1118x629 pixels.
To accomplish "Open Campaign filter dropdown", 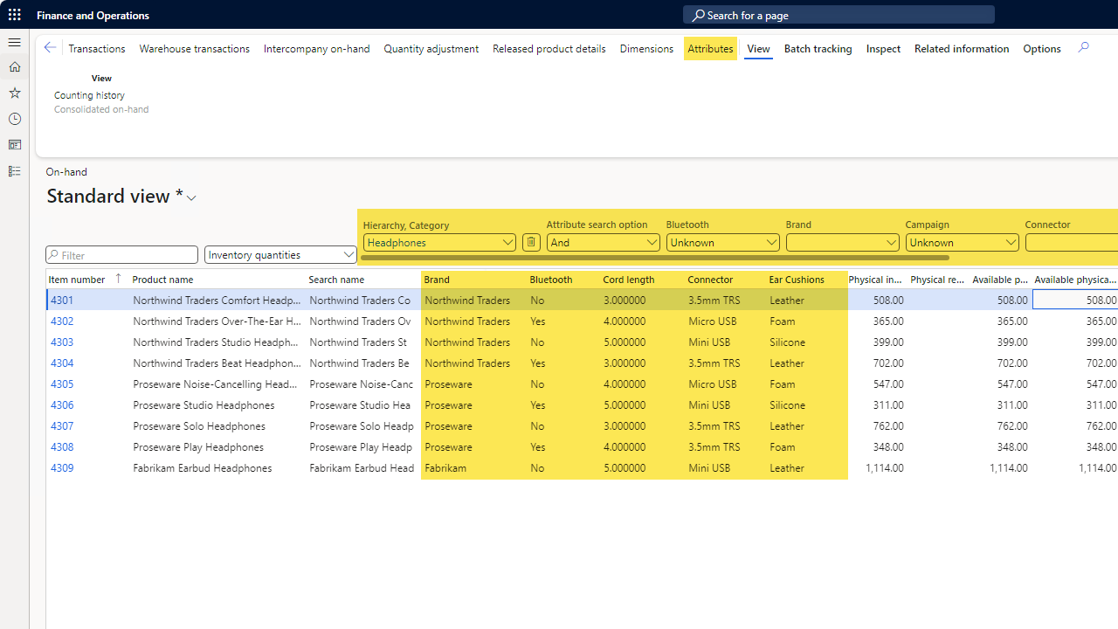I will point(962,243).
